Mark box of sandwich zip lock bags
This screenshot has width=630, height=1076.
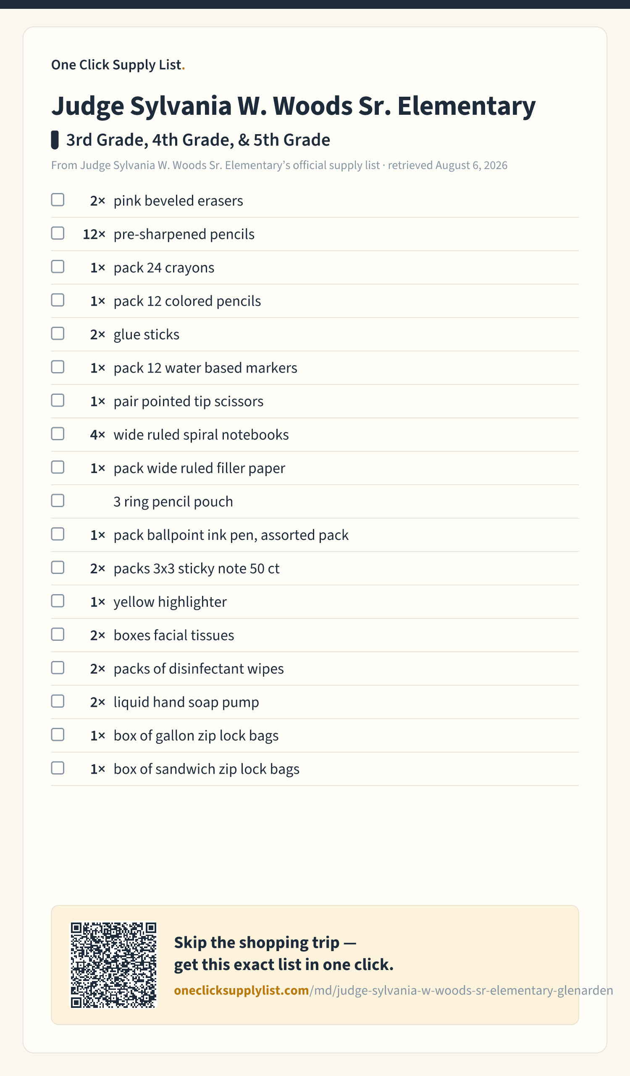[58, 768]
